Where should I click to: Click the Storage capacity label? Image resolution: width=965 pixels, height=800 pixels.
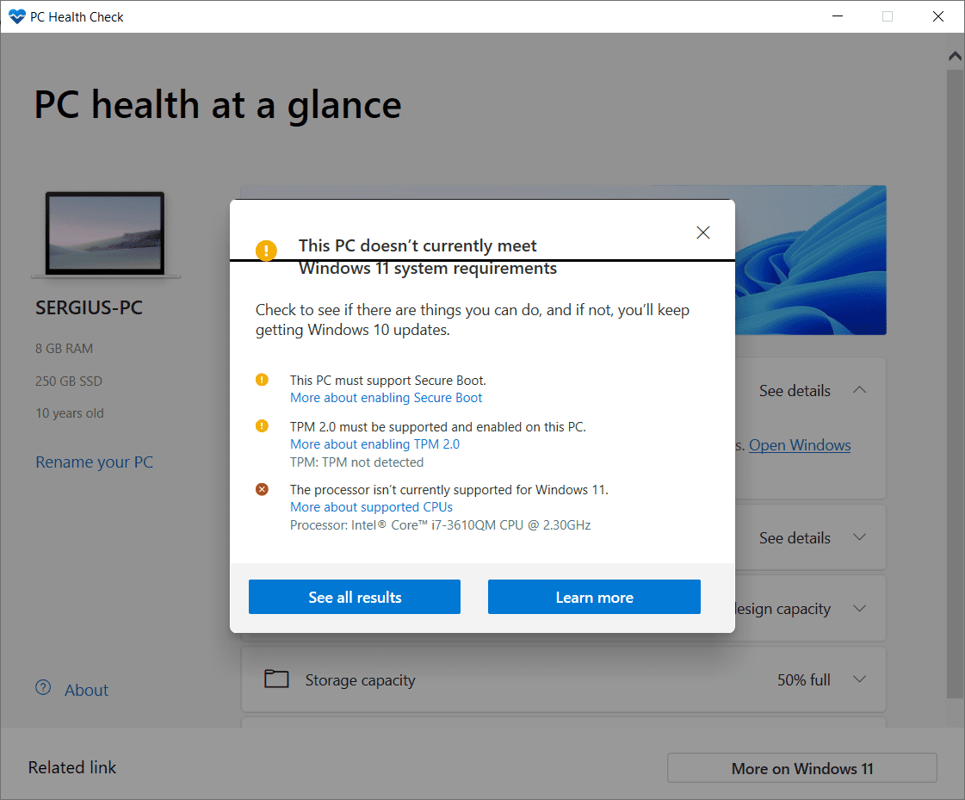coord(360,680)
